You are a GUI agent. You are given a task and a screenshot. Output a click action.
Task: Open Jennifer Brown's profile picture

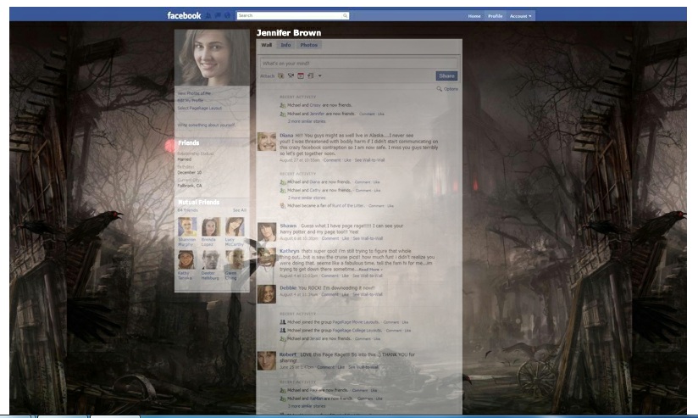click(x=212, y=58)
